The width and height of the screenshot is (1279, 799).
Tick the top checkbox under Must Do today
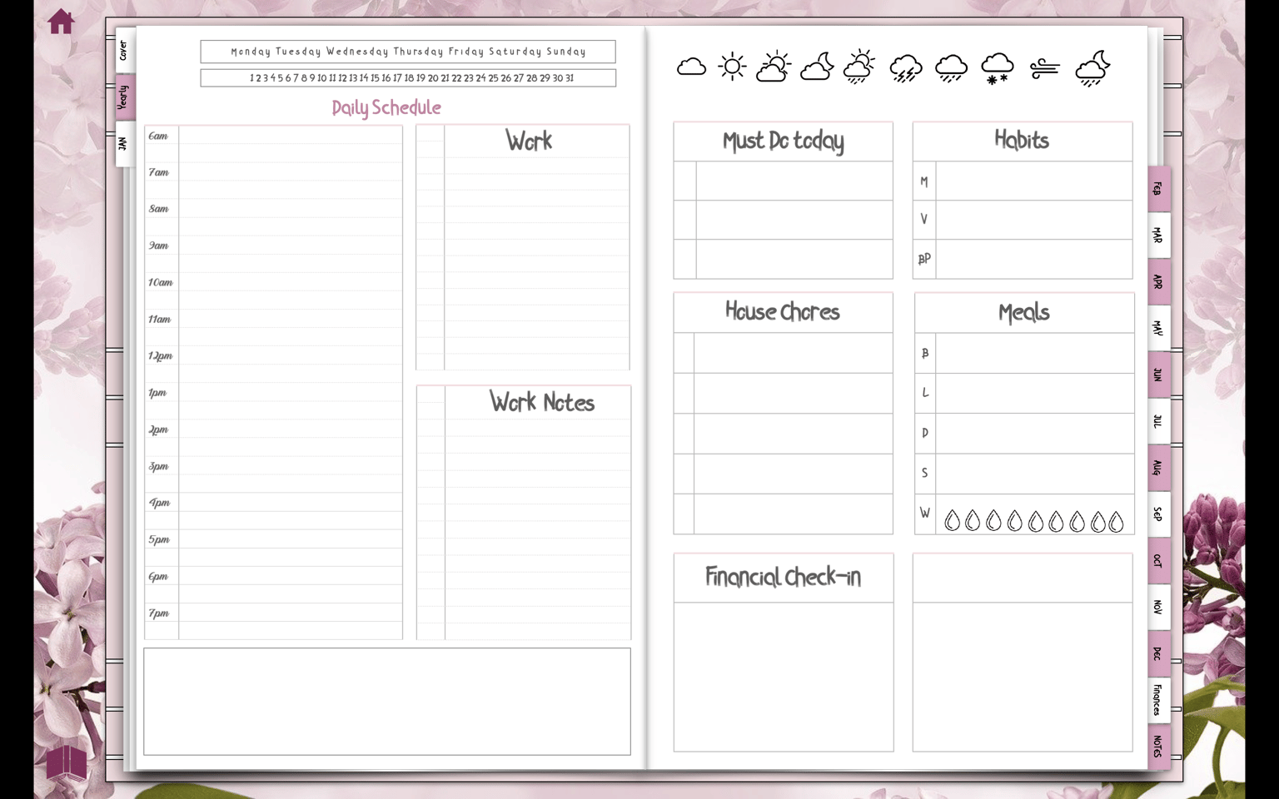coord(685,181)
